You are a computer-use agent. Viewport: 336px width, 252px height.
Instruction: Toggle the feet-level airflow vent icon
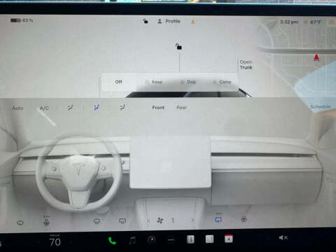(122, 107)
